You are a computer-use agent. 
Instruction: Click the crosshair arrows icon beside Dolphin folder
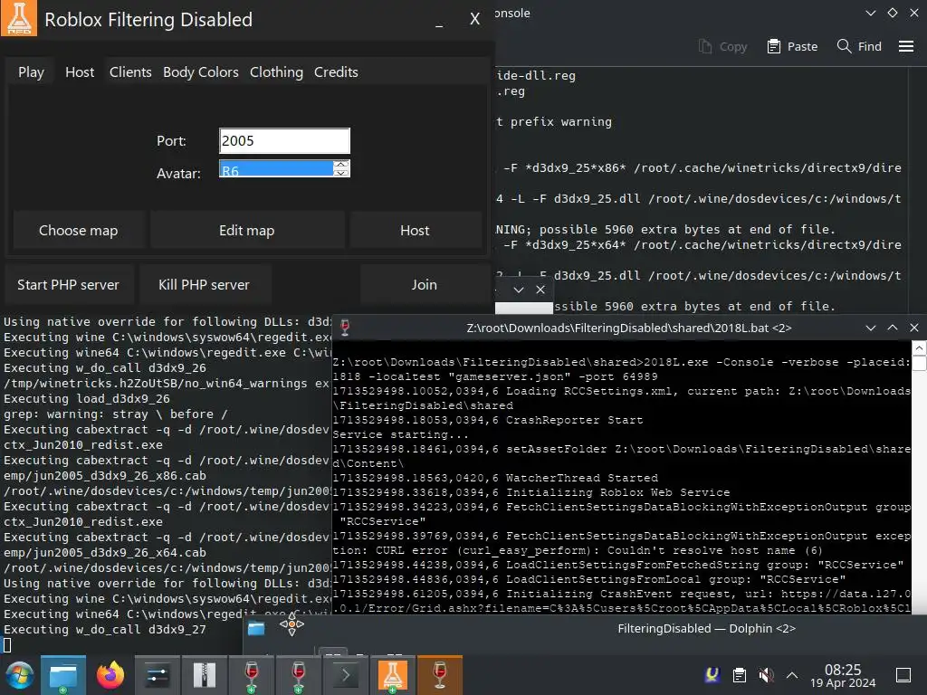[291, 624]
